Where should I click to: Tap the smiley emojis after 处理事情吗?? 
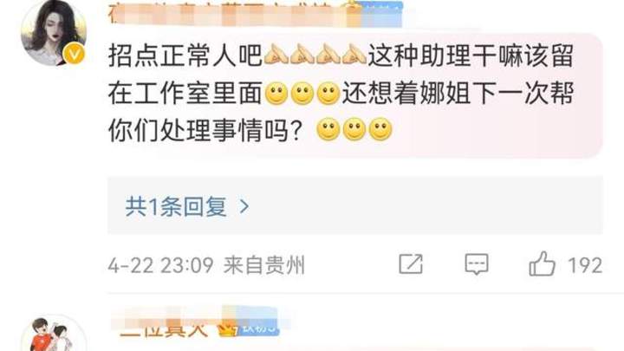tap(354, 129)
